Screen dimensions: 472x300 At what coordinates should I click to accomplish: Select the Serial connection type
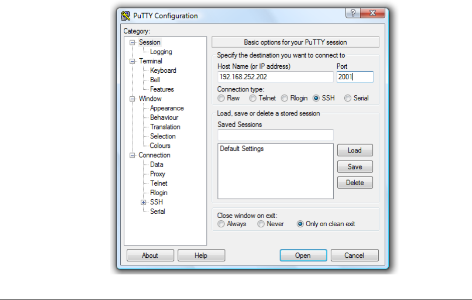point(348,98)
